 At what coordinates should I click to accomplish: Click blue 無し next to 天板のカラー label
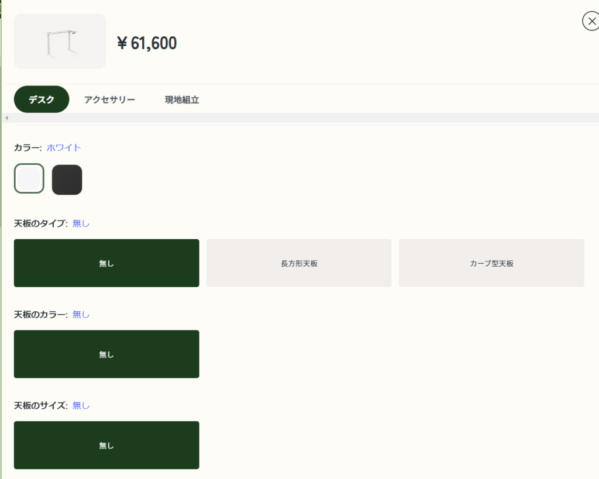pos(81,315)
